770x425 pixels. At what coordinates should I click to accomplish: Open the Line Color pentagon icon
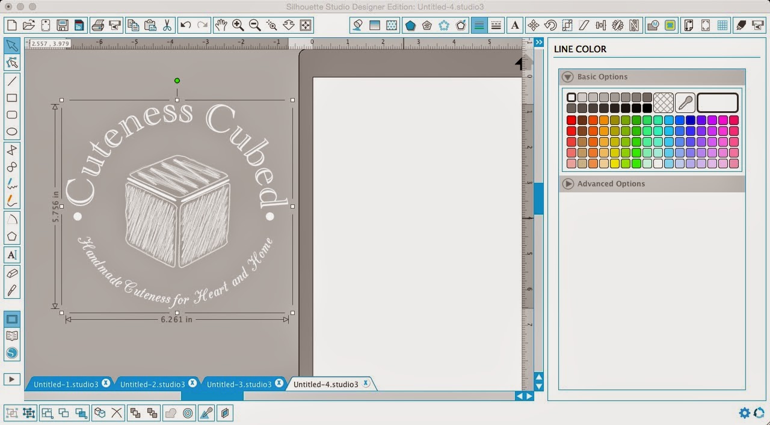coord(410,25)
